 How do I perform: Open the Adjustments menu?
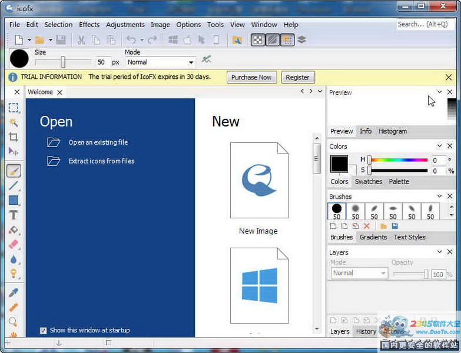[x=125, y=25]
